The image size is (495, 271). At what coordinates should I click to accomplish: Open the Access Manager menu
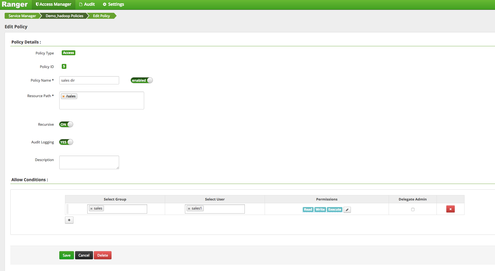tap(53, 4)
